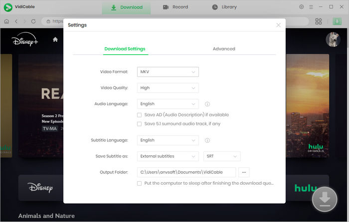Browse output folder with ellipsis button
The image size is (349, 222).
[x=244, y=172]
